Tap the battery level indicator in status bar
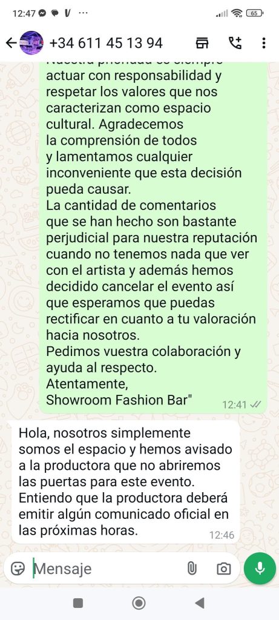Viewport: 279px width, 620px height. click(x=255, y=13)
